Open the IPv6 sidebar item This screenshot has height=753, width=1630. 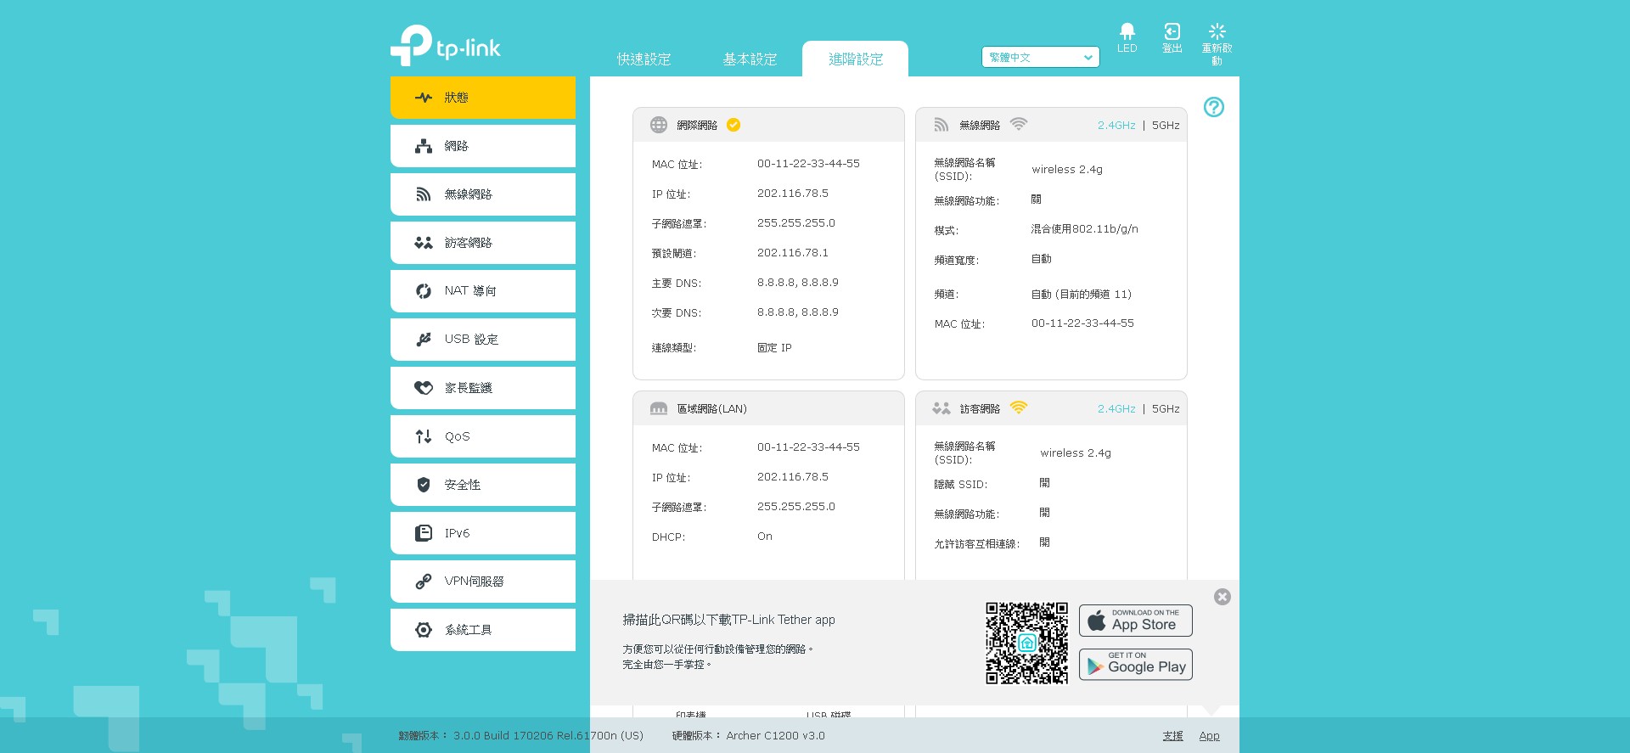(x=483, y=533)
